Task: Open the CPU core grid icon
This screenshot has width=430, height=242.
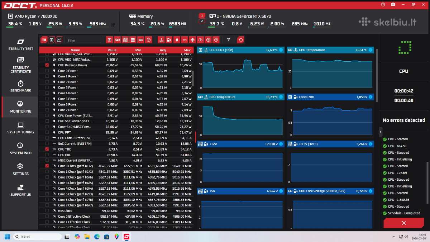Action: 113,24
